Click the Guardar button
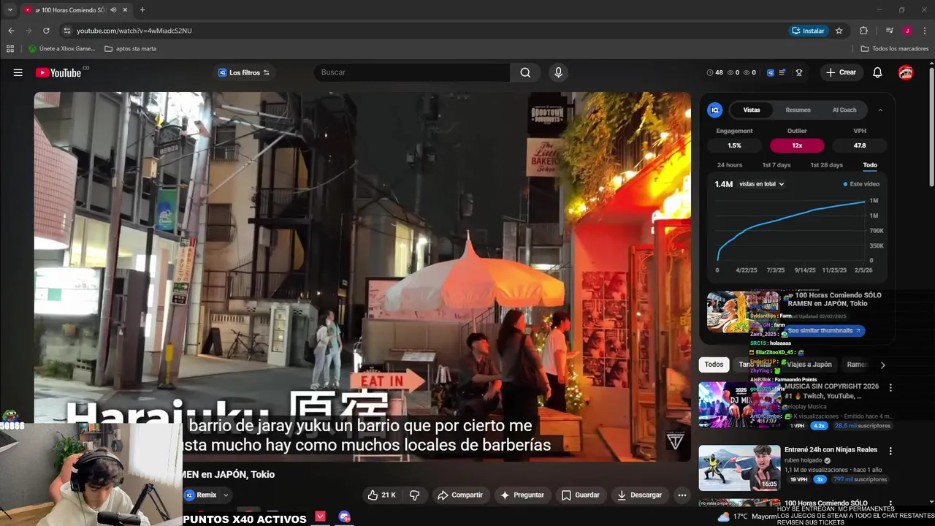The image size is (935, 526). [580, 495]
